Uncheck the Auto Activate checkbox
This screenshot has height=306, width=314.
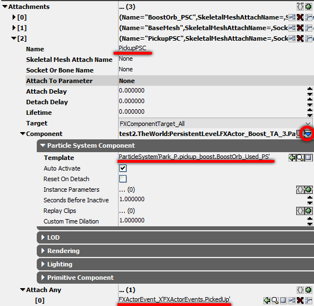(x=122, y=168)
